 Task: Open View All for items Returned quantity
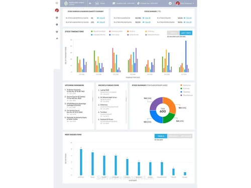coord(148,22)
